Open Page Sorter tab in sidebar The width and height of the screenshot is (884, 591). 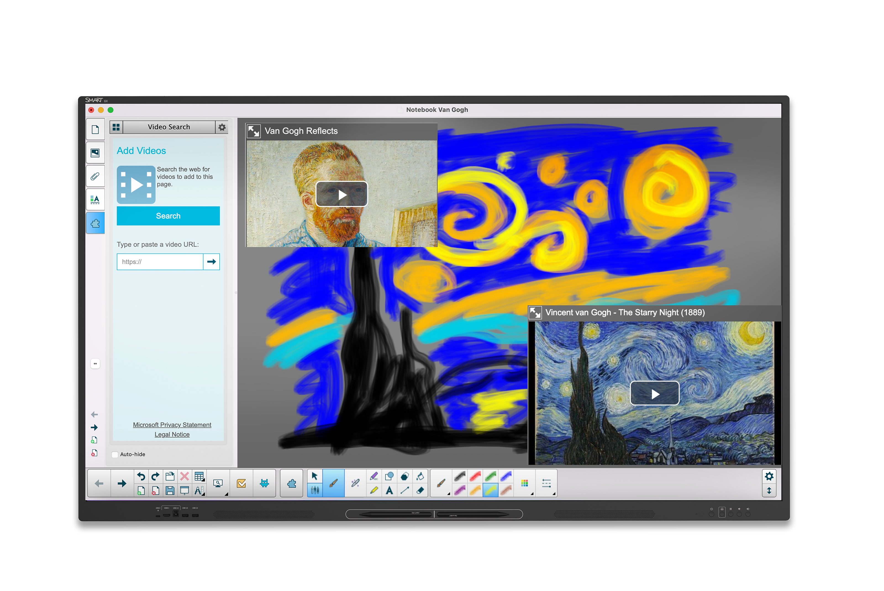[95, 130]
